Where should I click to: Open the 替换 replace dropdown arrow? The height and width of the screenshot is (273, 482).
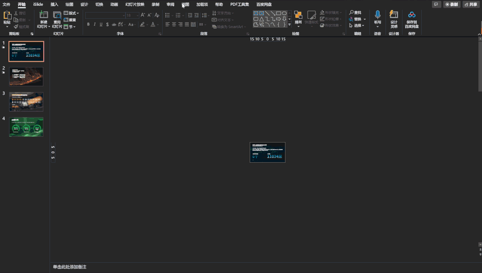coord(365,19)
